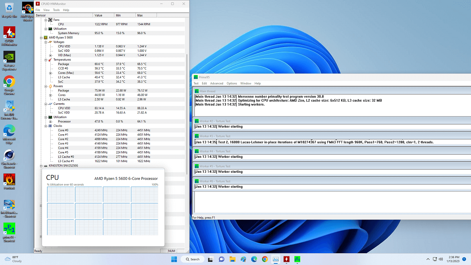Click the Windows Start button on taskbar
The image size is (471, 265).
[x=174, y=259]
